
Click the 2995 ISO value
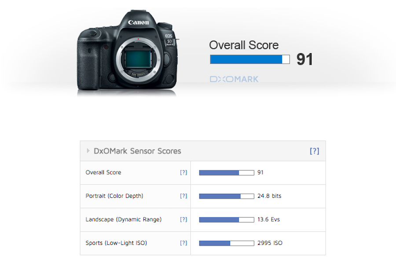click(x=269, y=243)
